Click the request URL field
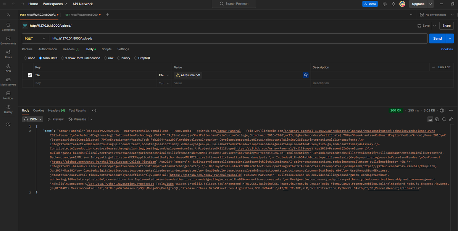 pos(238,38)
